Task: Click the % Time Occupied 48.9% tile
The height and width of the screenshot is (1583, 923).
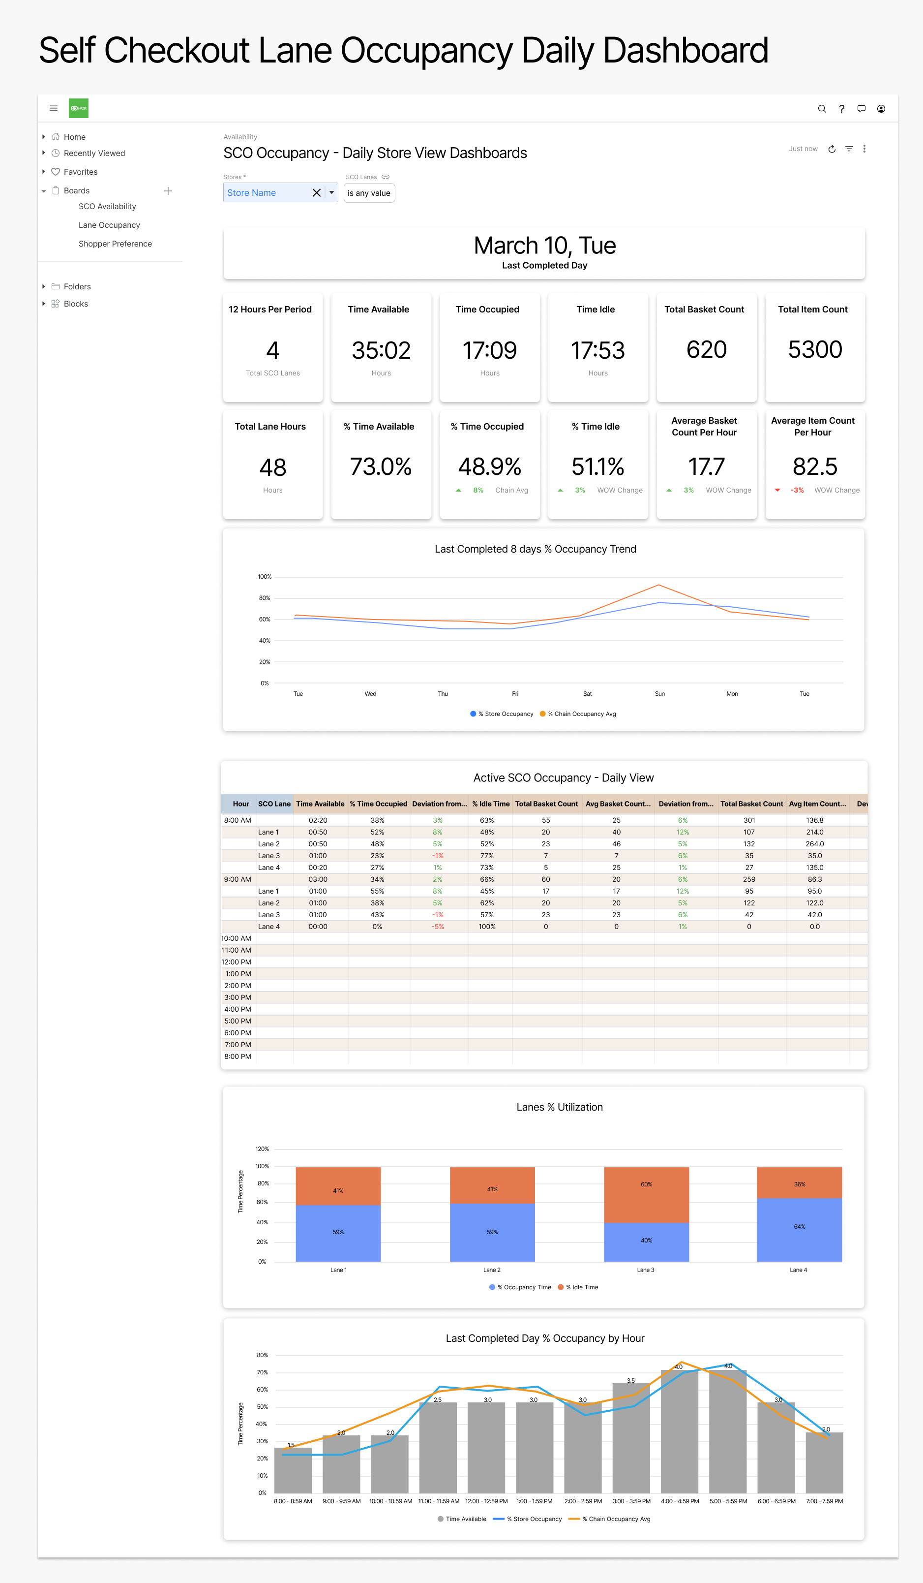Action: 490,465
